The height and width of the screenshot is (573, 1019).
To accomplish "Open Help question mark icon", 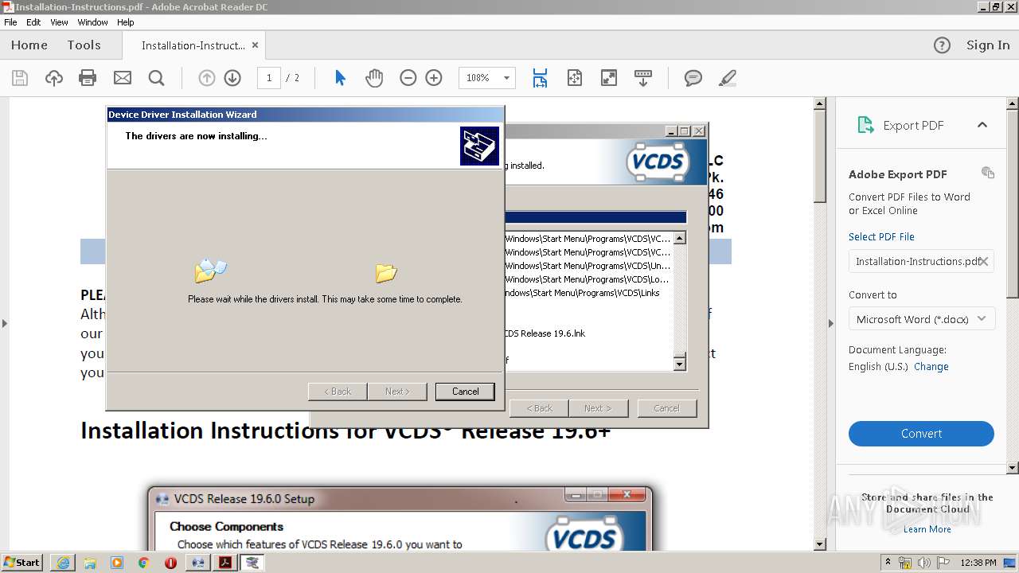I will [x=942, y=45].
